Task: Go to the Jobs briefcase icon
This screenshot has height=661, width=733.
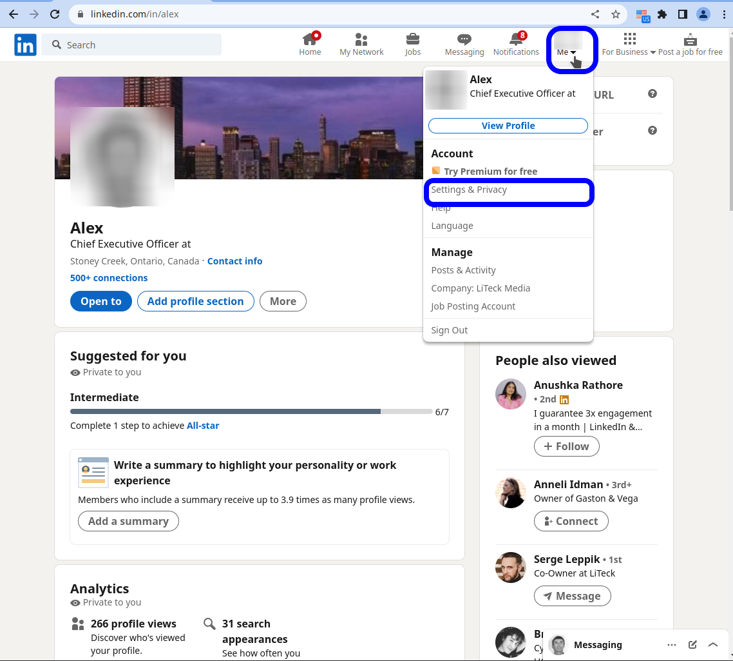Action: [413, 40]
